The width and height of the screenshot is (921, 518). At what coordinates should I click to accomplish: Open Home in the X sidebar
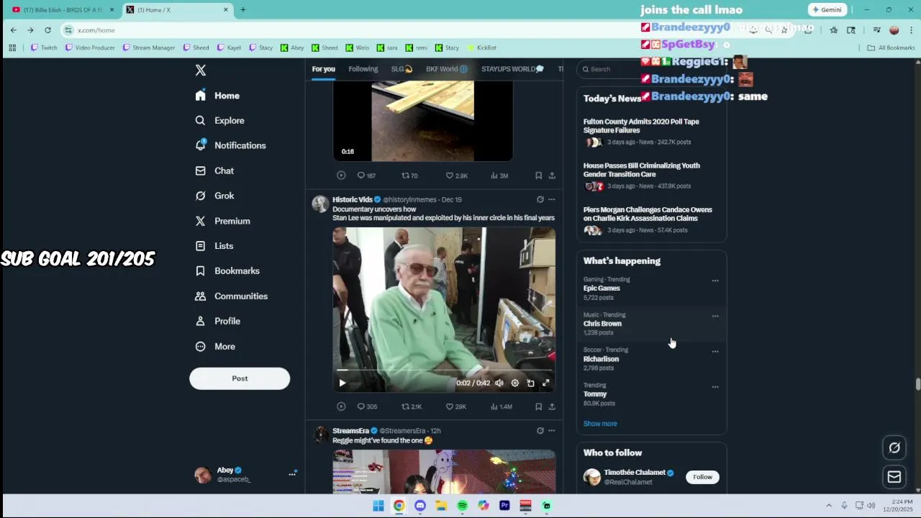(x=217, y=96)
